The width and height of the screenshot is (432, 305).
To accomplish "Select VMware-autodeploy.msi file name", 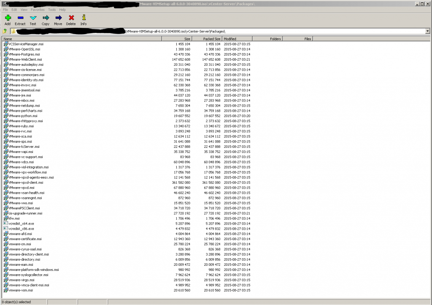I will pos(26,64).
